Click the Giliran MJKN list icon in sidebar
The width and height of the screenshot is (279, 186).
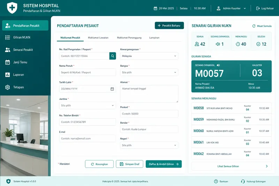[7, 37]
